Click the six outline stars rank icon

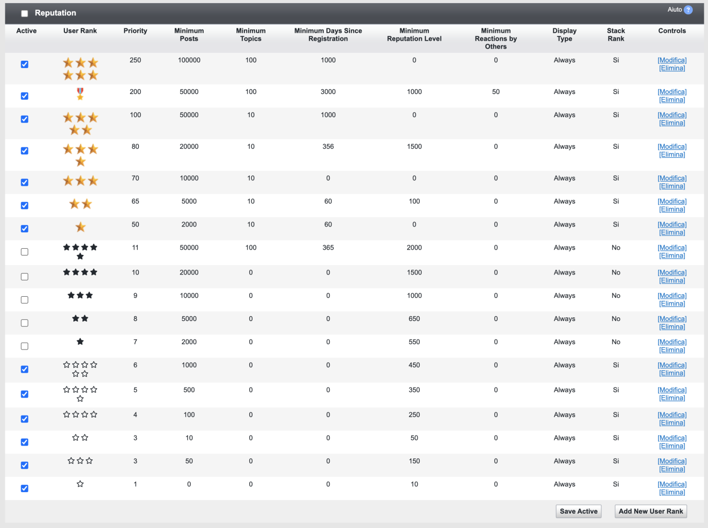point(80,369)
